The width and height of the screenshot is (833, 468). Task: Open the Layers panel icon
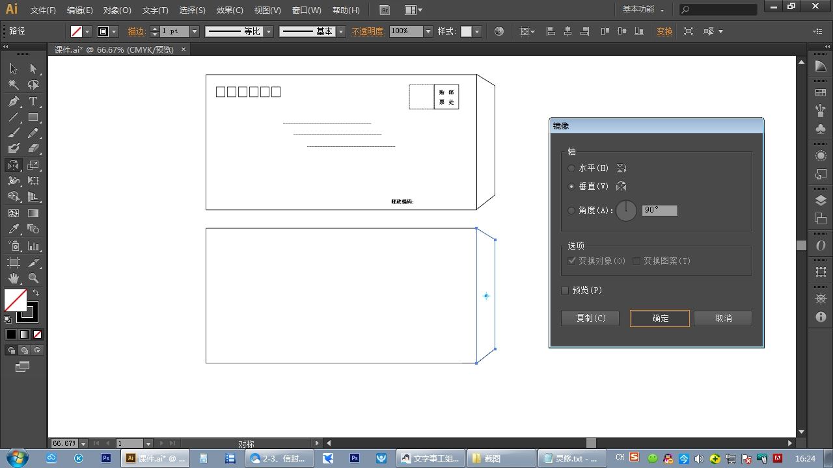(x=821, y=201)
